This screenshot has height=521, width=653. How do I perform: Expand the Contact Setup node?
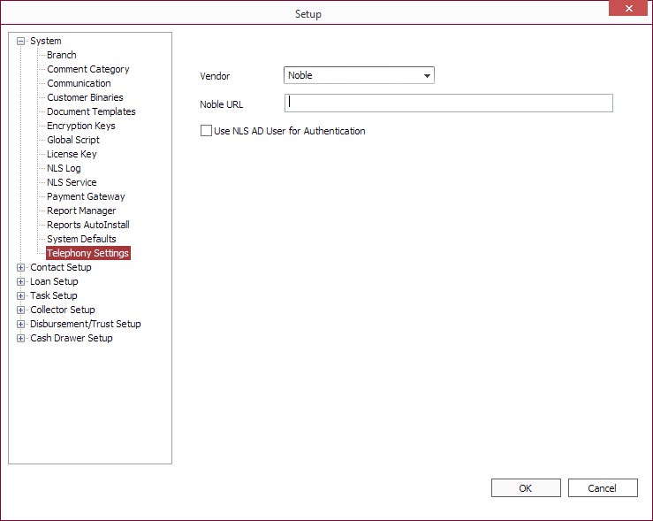[x=20, y=268]
